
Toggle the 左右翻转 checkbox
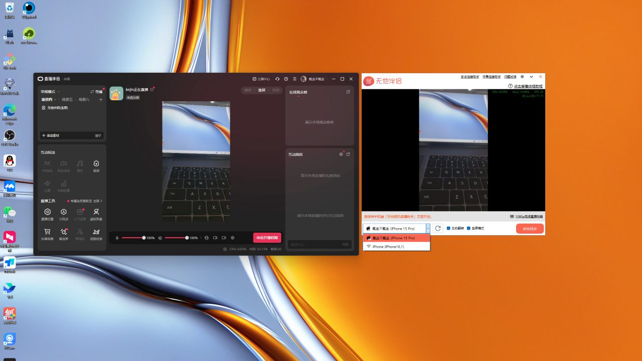tap(449, 229)
